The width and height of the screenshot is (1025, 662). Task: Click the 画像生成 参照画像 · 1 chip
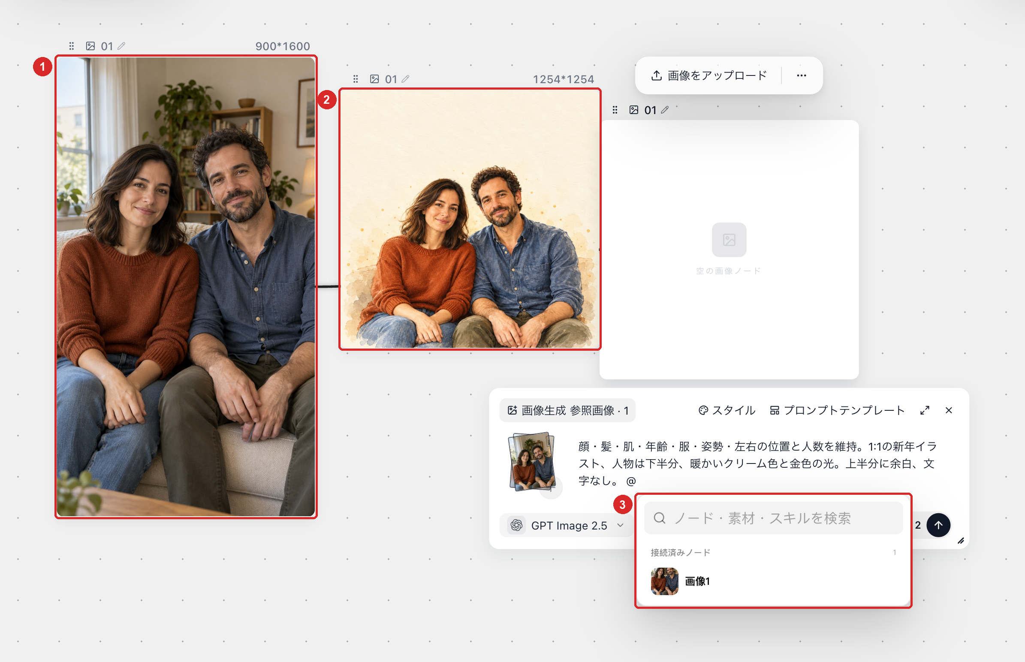(x=567, y=410)
